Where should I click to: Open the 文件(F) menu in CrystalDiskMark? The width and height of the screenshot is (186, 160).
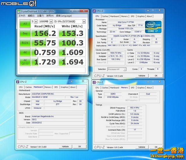click(x=22, y=16)
